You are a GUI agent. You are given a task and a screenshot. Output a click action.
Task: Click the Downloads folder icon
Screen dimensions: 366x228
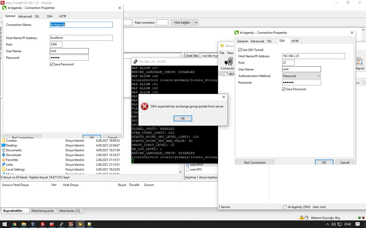(4, 155)
